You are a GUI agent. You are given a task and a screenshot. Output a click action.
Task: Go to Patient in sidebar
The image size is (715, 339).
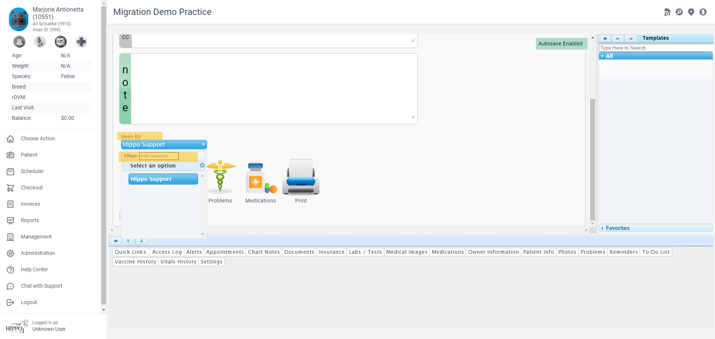pos(29,155)
